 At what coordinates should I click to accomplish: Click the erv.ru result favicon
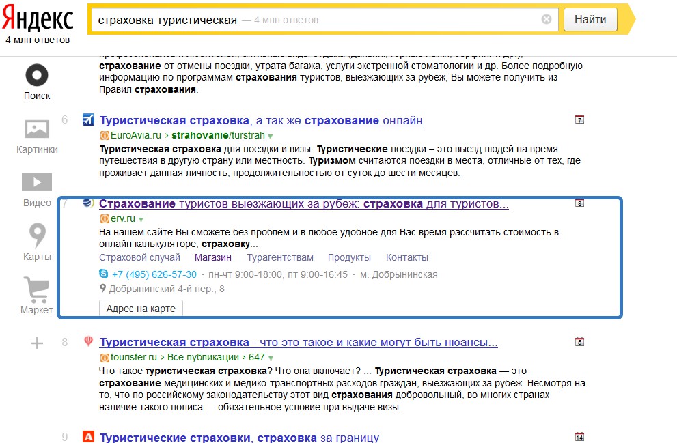(x=88, y=203)
